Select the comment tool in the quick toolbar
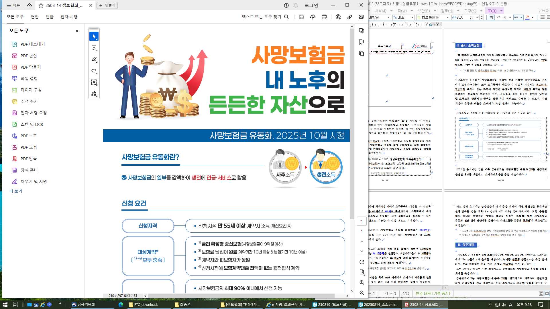Screen dimensions: 550x309 94,48
